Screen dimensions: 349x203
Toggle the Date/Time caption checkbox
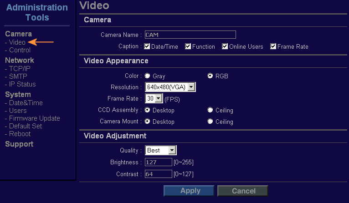point(147,46)
